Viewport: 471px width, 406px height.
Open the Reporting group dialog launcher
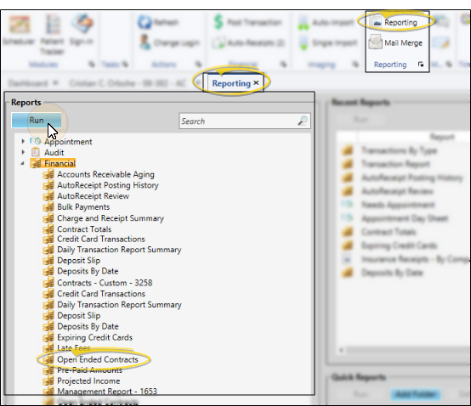click(421, 65)
